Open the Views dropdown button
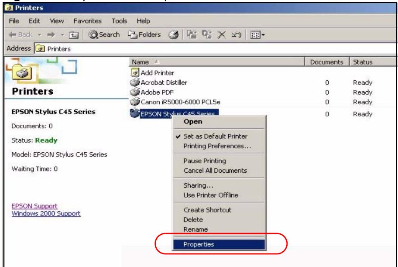Screen dimensions: 398x267 [257, 34]
